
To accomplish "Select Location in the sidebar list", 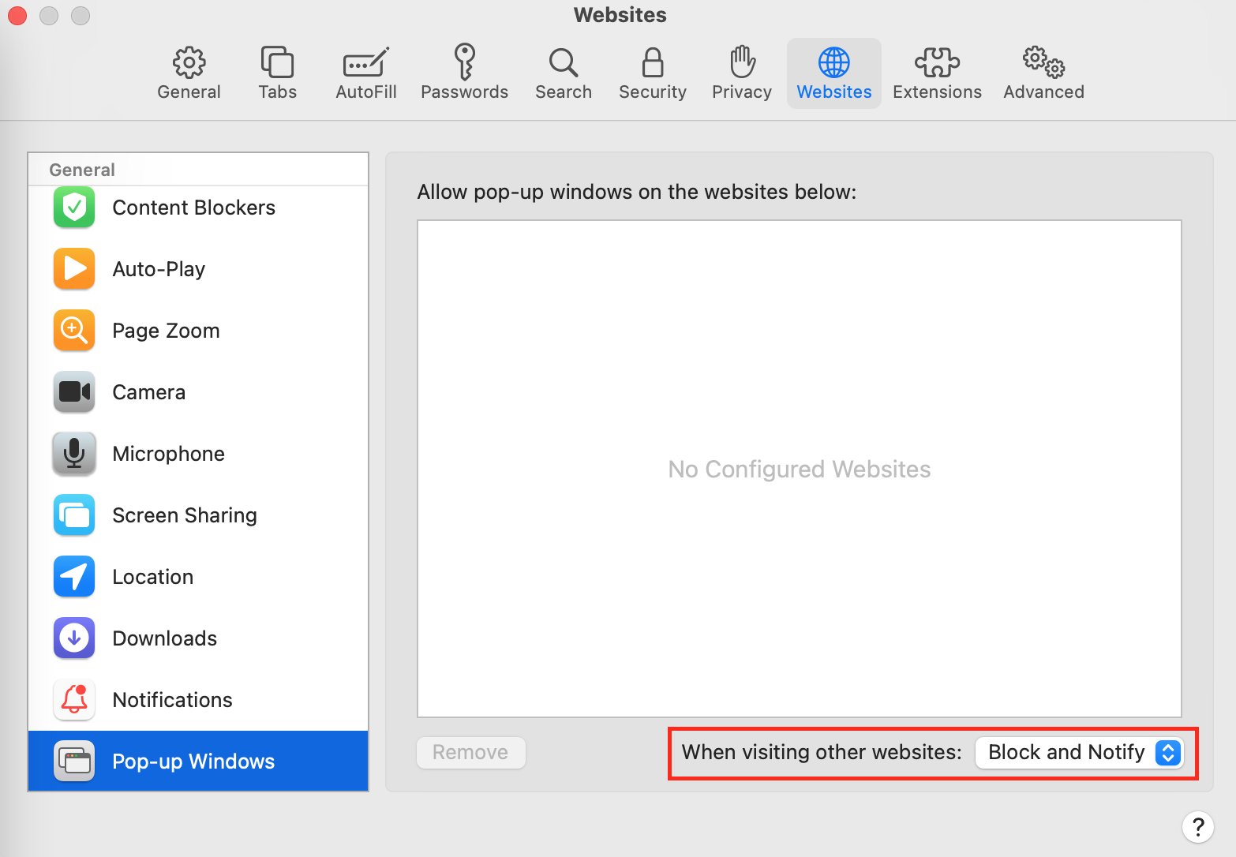I will (x=198, y=577).
